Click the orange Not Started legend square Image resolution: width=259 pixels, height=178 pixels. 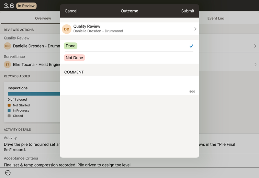pyautogui.click(x=9, y=105)
